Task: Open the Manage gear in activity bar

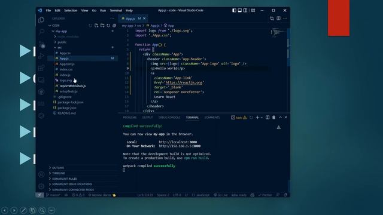Action: coord(41,186)
